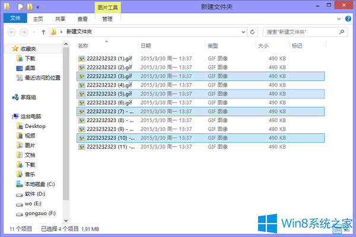Expand the quick access toolbar dropdown
This screenshot has width=356, height=237.
point(39,7)
